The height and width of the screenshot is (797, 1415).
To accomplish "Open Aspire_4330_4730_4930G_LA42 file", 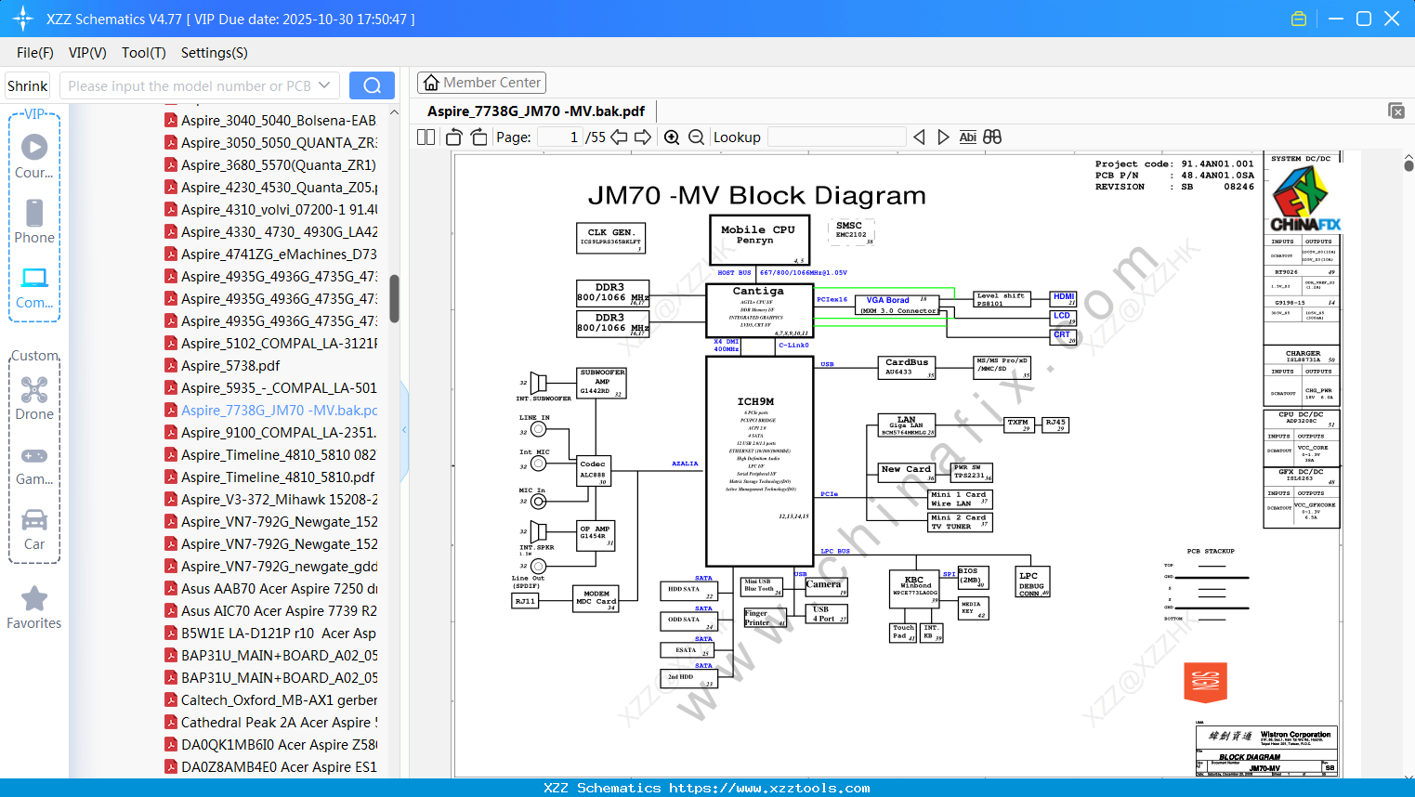I will pyautogui.click(x=279, y=232).
